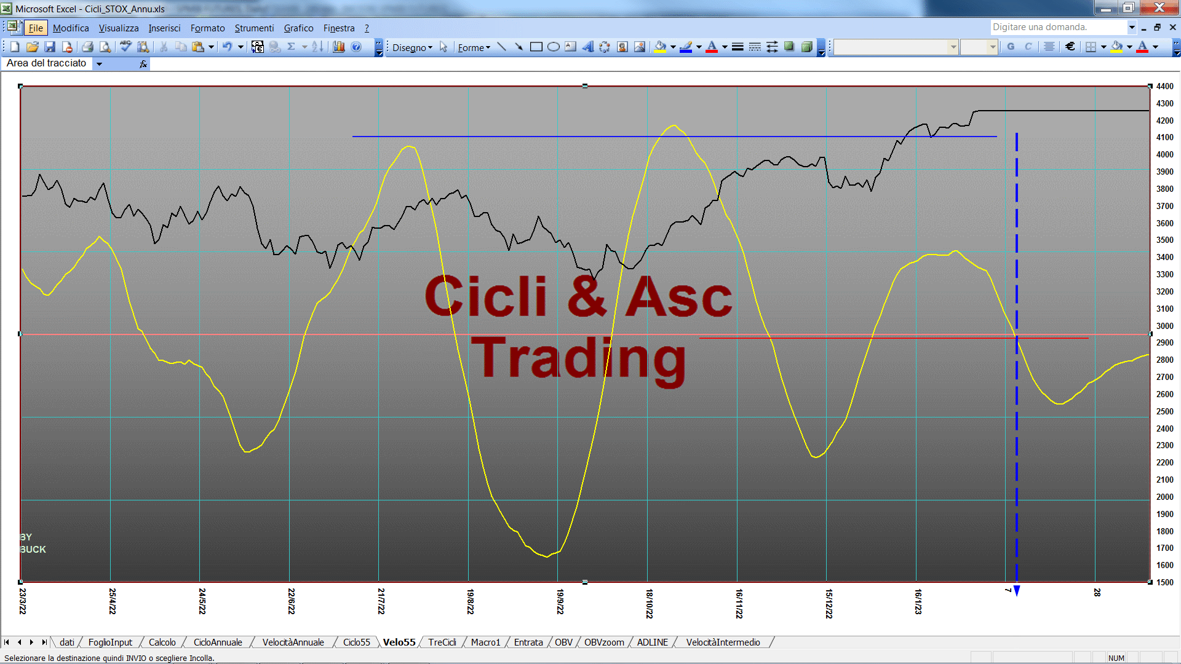Insert picture from file icon
Image resolution: width=1181 pixels, height=664 pixels.
pos(640,47)
